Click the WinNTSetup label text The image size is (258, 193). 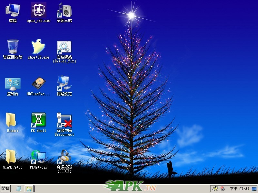[13, 167]
